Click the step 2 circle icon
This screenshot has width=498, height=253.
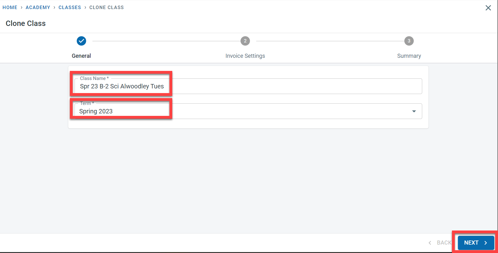coord(245,41)
